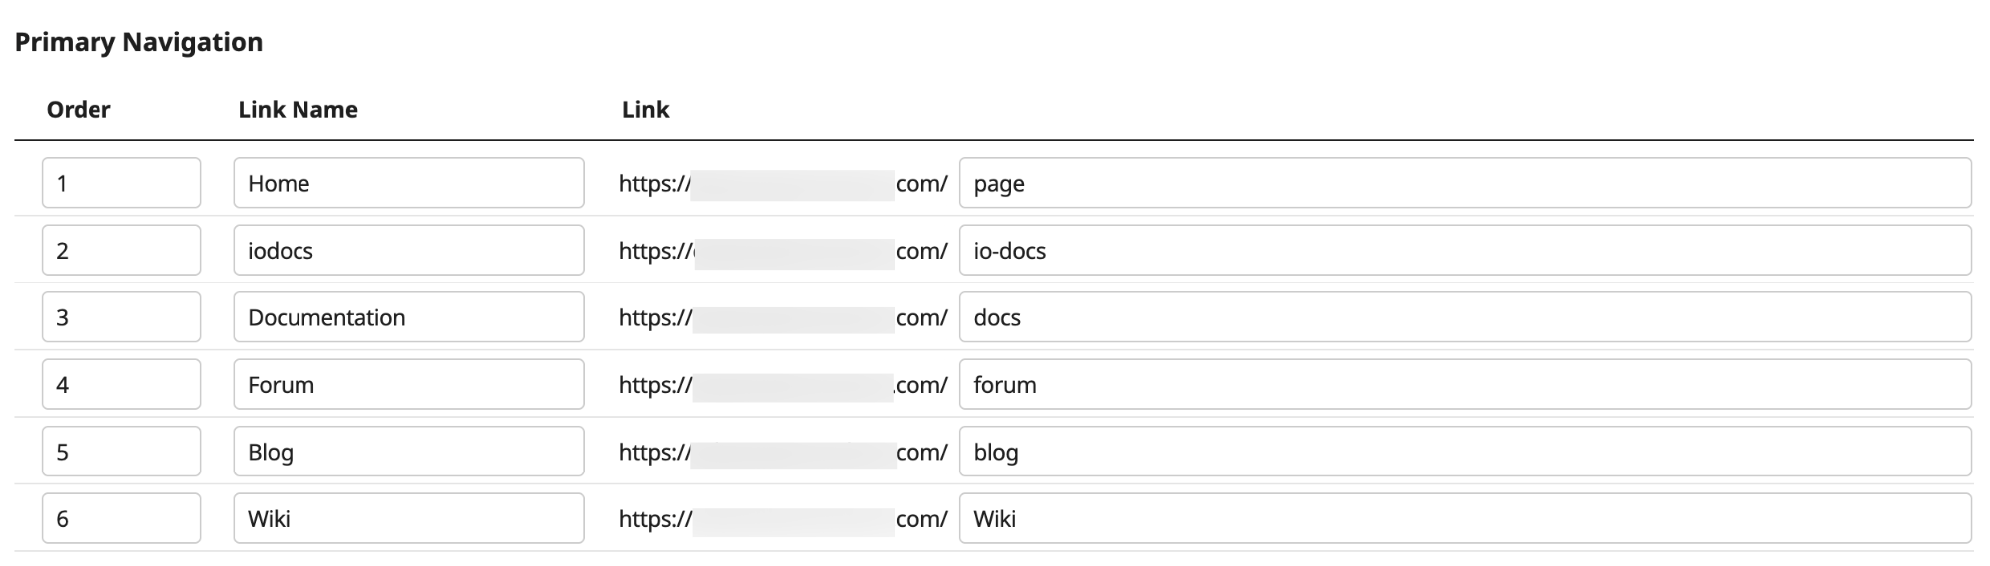1990x566 pixels.
Task: Click the Primary Navigation heading
Action: [x=138, y=42]
